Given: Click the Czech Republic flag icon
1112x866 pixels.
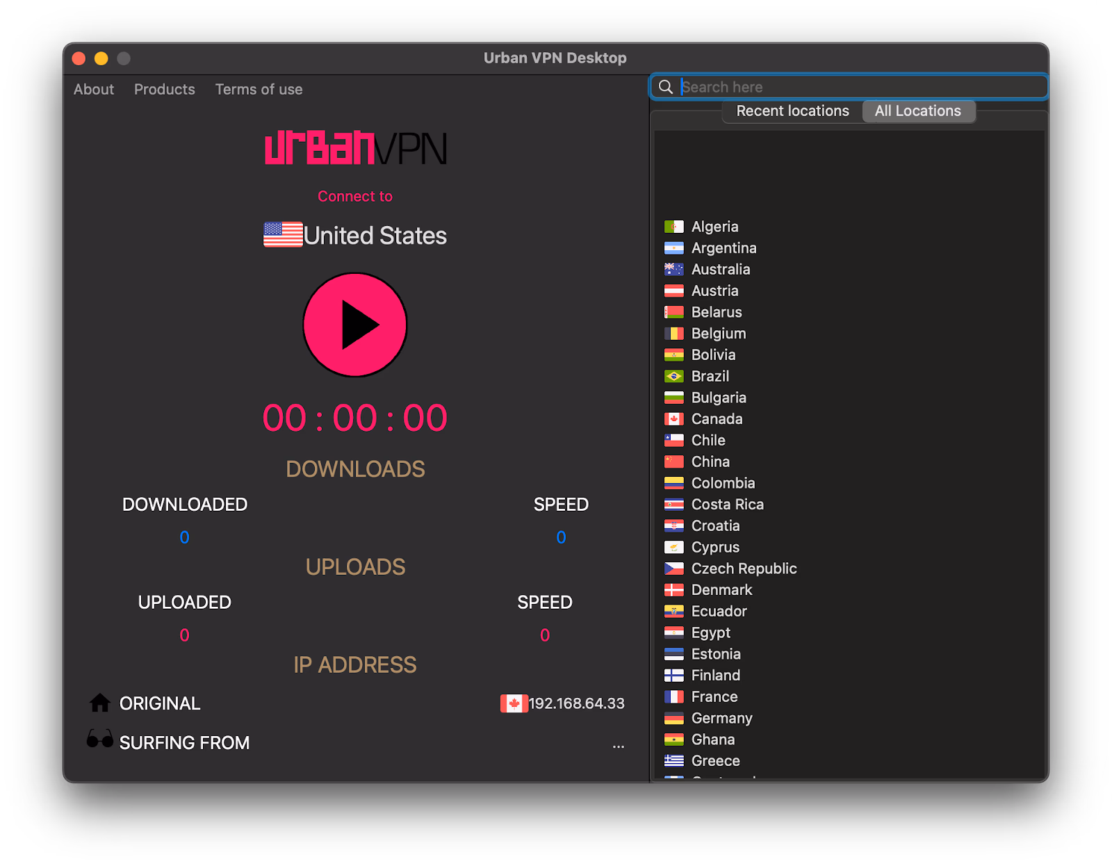Looking at the screenshot, I should [673, 569].
